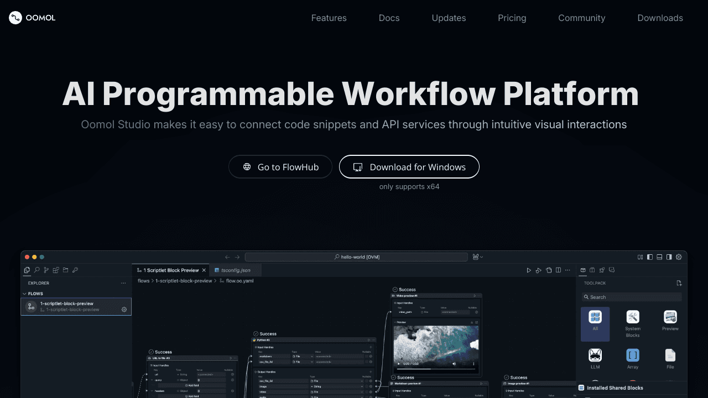Click new file icon beside TOOLPACK
This screenshot has height=398, width=708.
[x=679, y=283]
